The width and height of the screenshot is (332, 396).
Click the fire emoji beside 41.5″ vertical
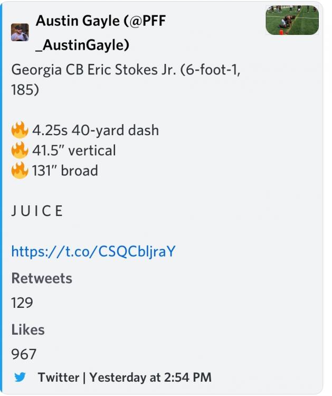(20, 150)
